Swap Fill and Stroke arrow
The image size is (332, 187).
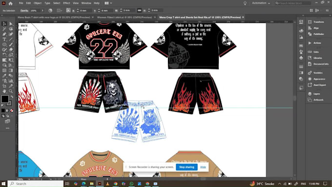12,97
